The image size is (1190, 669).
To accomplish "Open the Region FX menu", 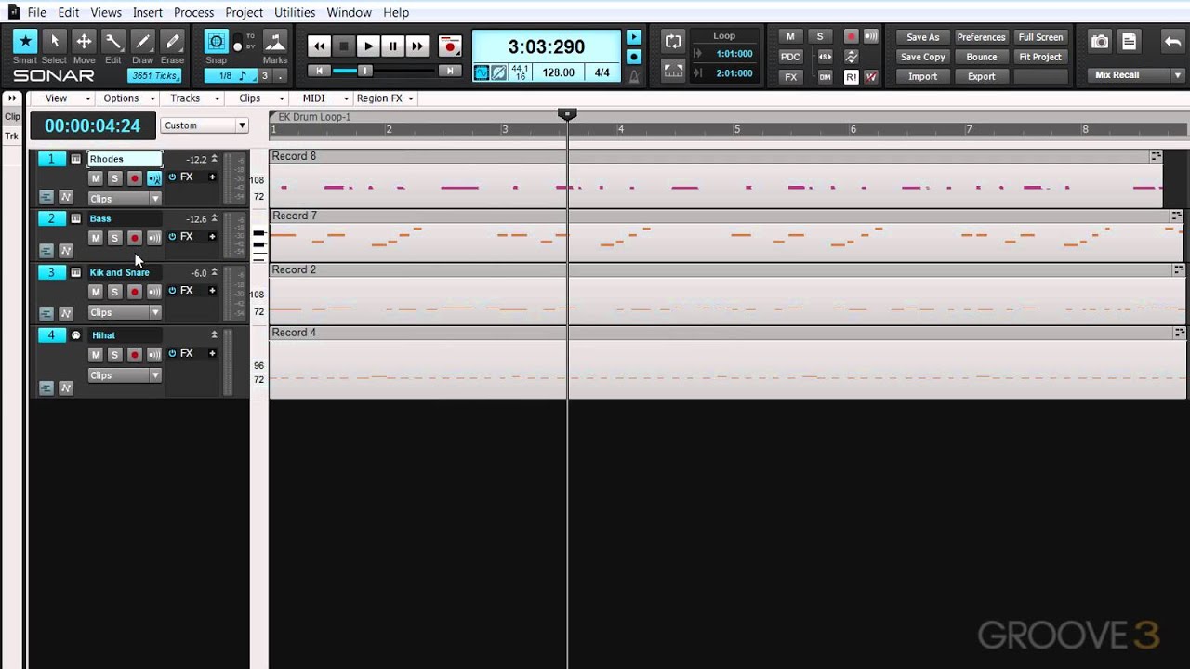I will pos(384,98).
